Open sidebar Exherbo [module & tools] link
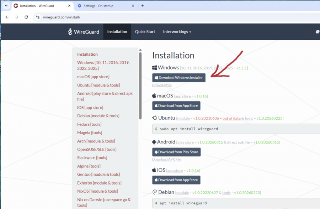This screenshot has width=320, height=209. pos(100,183)
